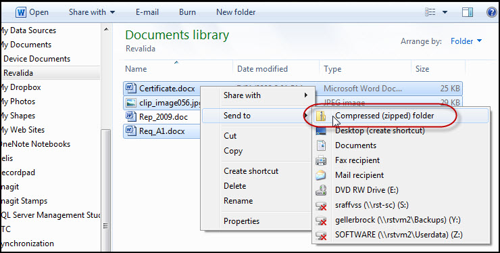Open My Documents in the navigation pane
Image resolution: width=500 pixels, height=253 pixels.
point(26,45)
